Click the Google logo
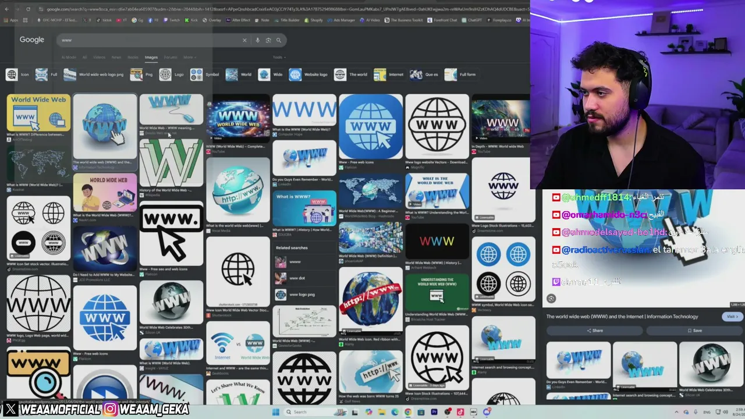This screenshot has height=419, width=745. coord(32,40)
